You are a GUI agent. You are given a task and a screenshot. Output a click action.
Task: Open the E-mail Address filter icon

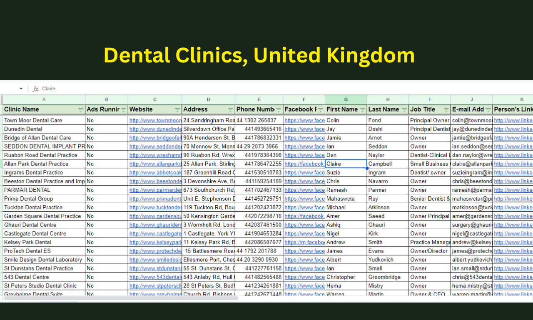point(488,110)
